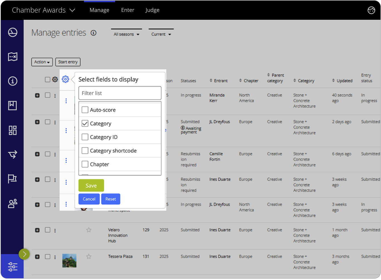Switch to the Judge tab
This screenshot has width=381, height=280.
(x=152, y=10)
